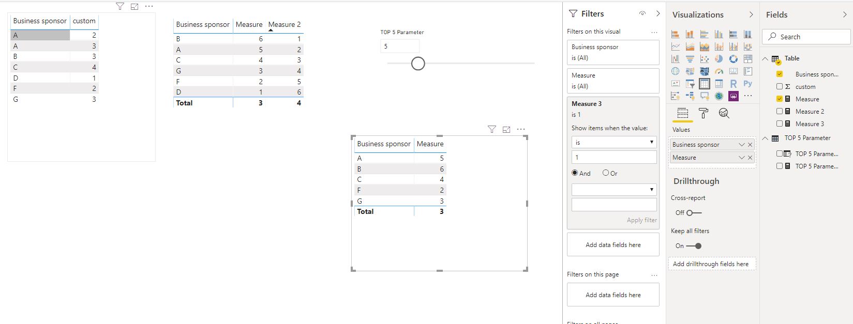Select the clustered column chart visualization
Screen dimensions: 853x324
click(719, 34)
